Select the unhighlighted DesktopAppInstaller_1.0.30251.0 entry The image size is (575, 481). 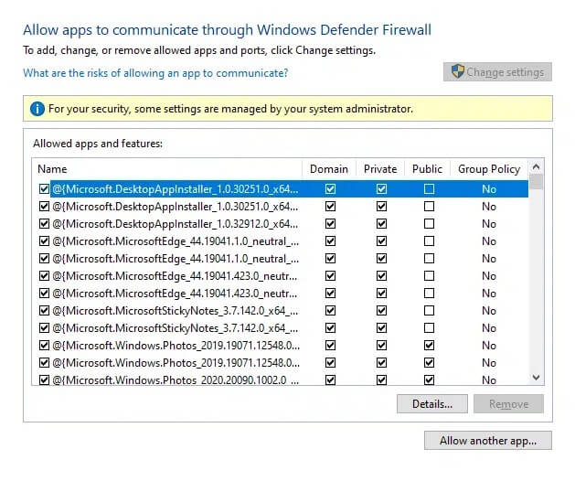coord(176,207)
